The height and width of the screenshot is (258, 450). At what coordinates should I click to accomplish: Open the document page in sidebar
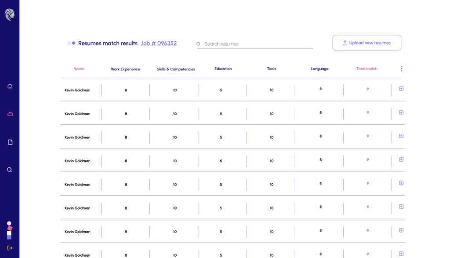10,142
